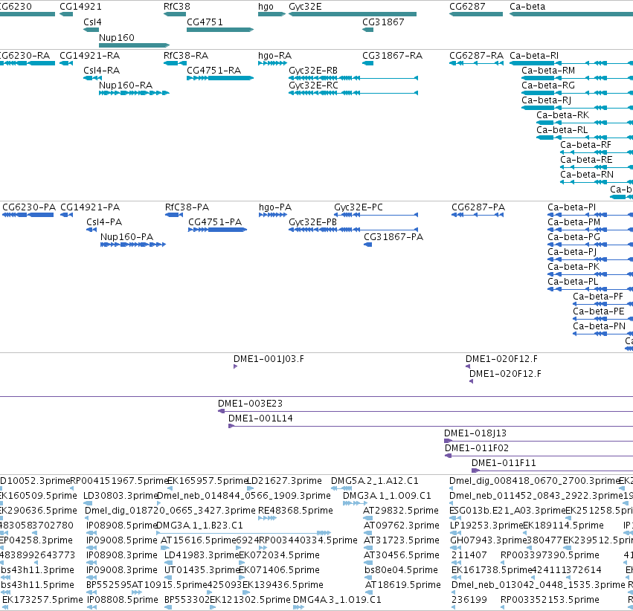Select BAC clone DME1-011F11
The width and height of the screenshot is (633, 611).
coord(552,471)
